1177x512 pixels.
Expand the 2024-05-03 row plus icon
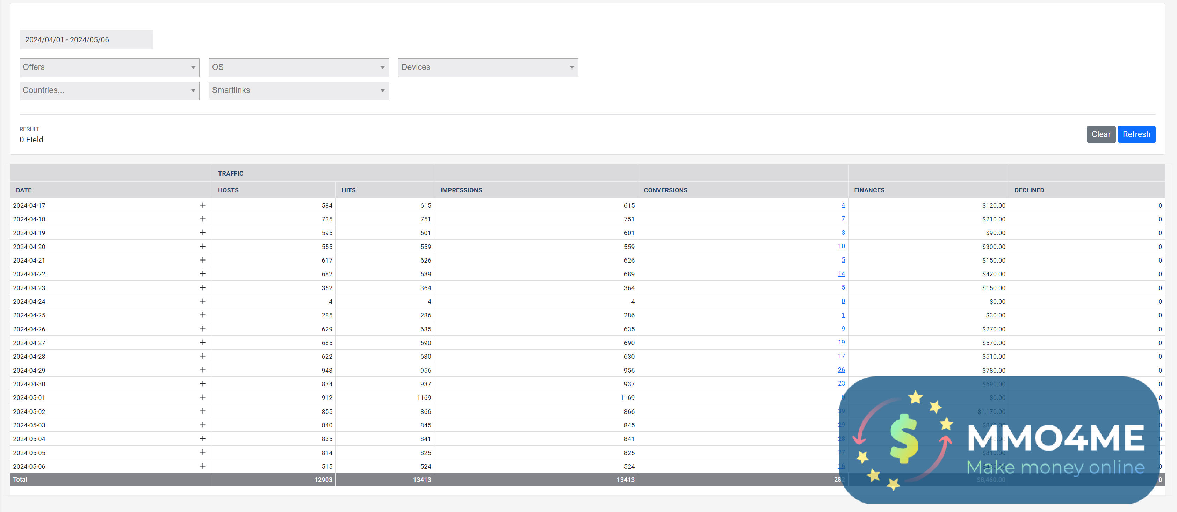(x=202, y=425)
